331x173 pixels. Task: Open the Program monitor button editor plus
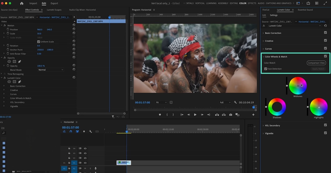tap(253, 115)
